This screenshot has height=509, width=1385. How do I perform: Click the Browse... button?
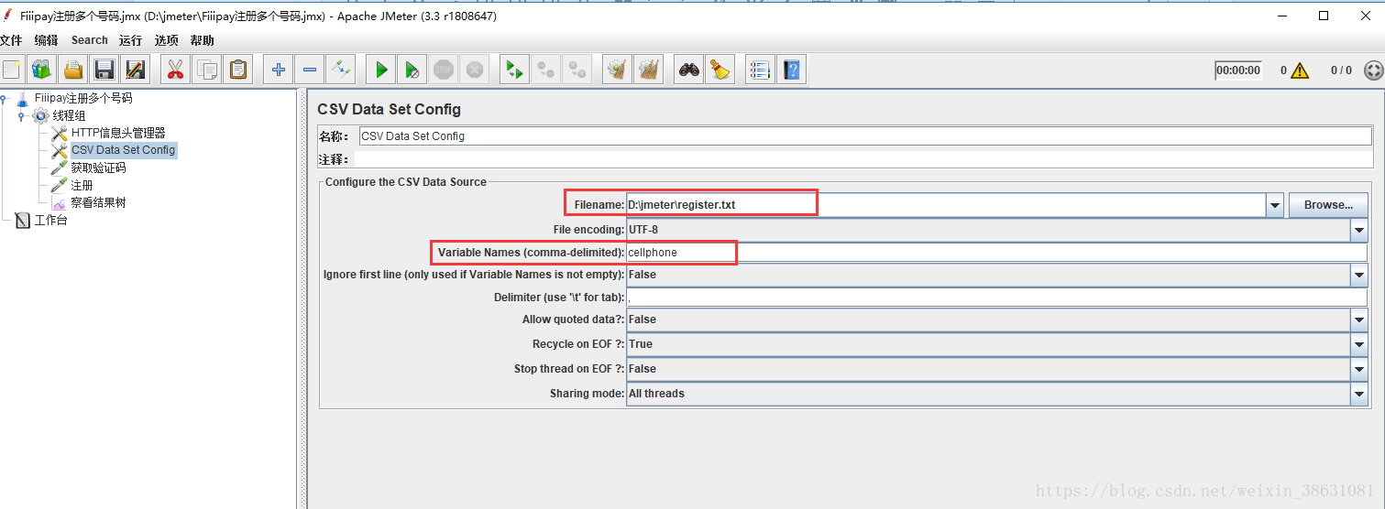1328,205
